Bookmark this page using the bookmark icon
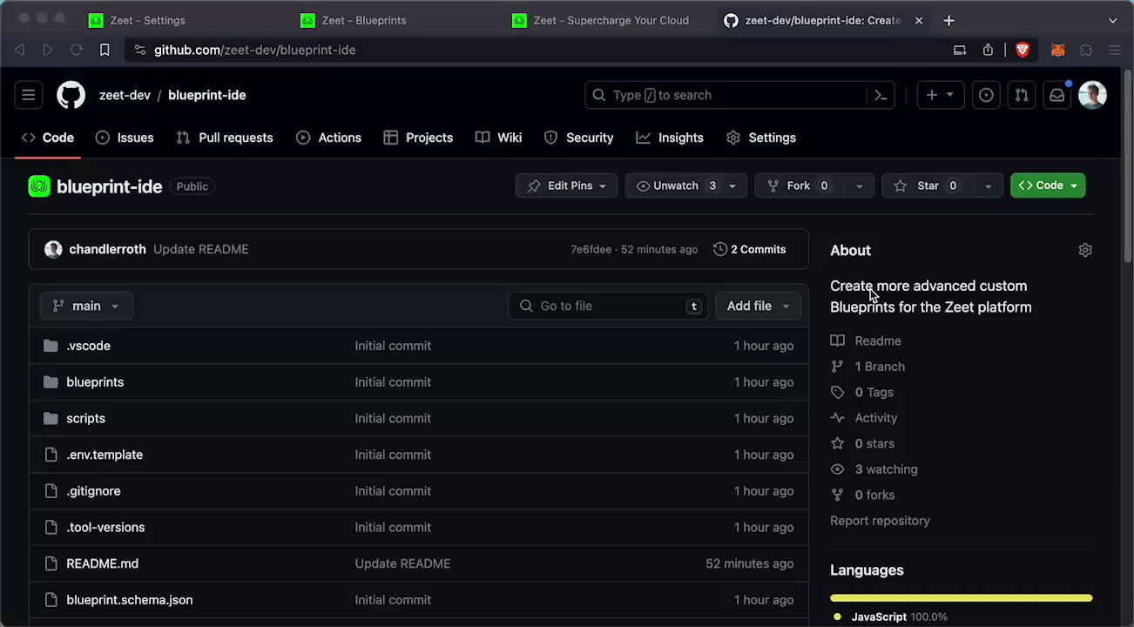 tap(105, 50)
